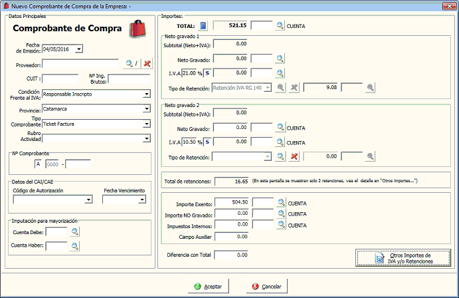
Task: Click the Aceptar button
Action: (209, 286)
